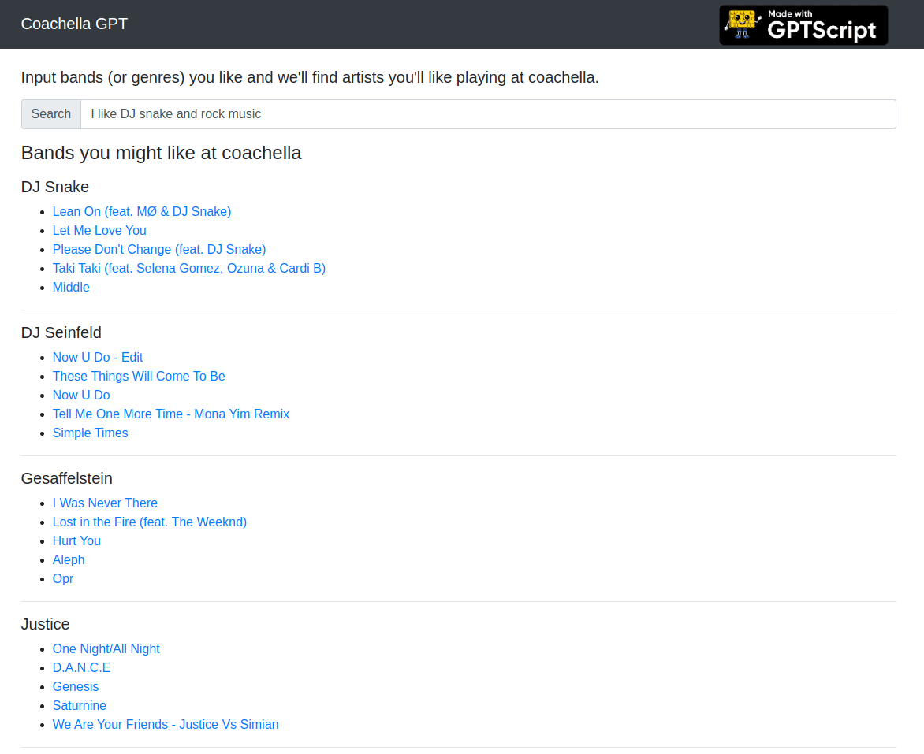Click the Hurt You song link

click(76, 540)
